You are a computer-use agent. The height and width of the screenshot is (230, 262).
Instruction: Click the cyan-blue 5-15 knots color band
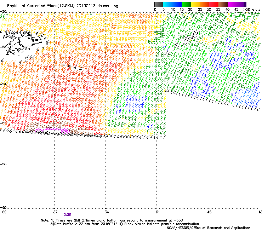coord(172,4)
